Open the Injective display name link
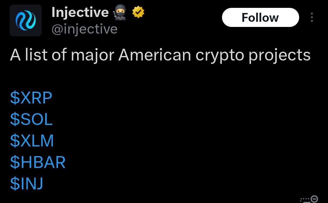Screen dimensions: 328x203 point(80,12)
